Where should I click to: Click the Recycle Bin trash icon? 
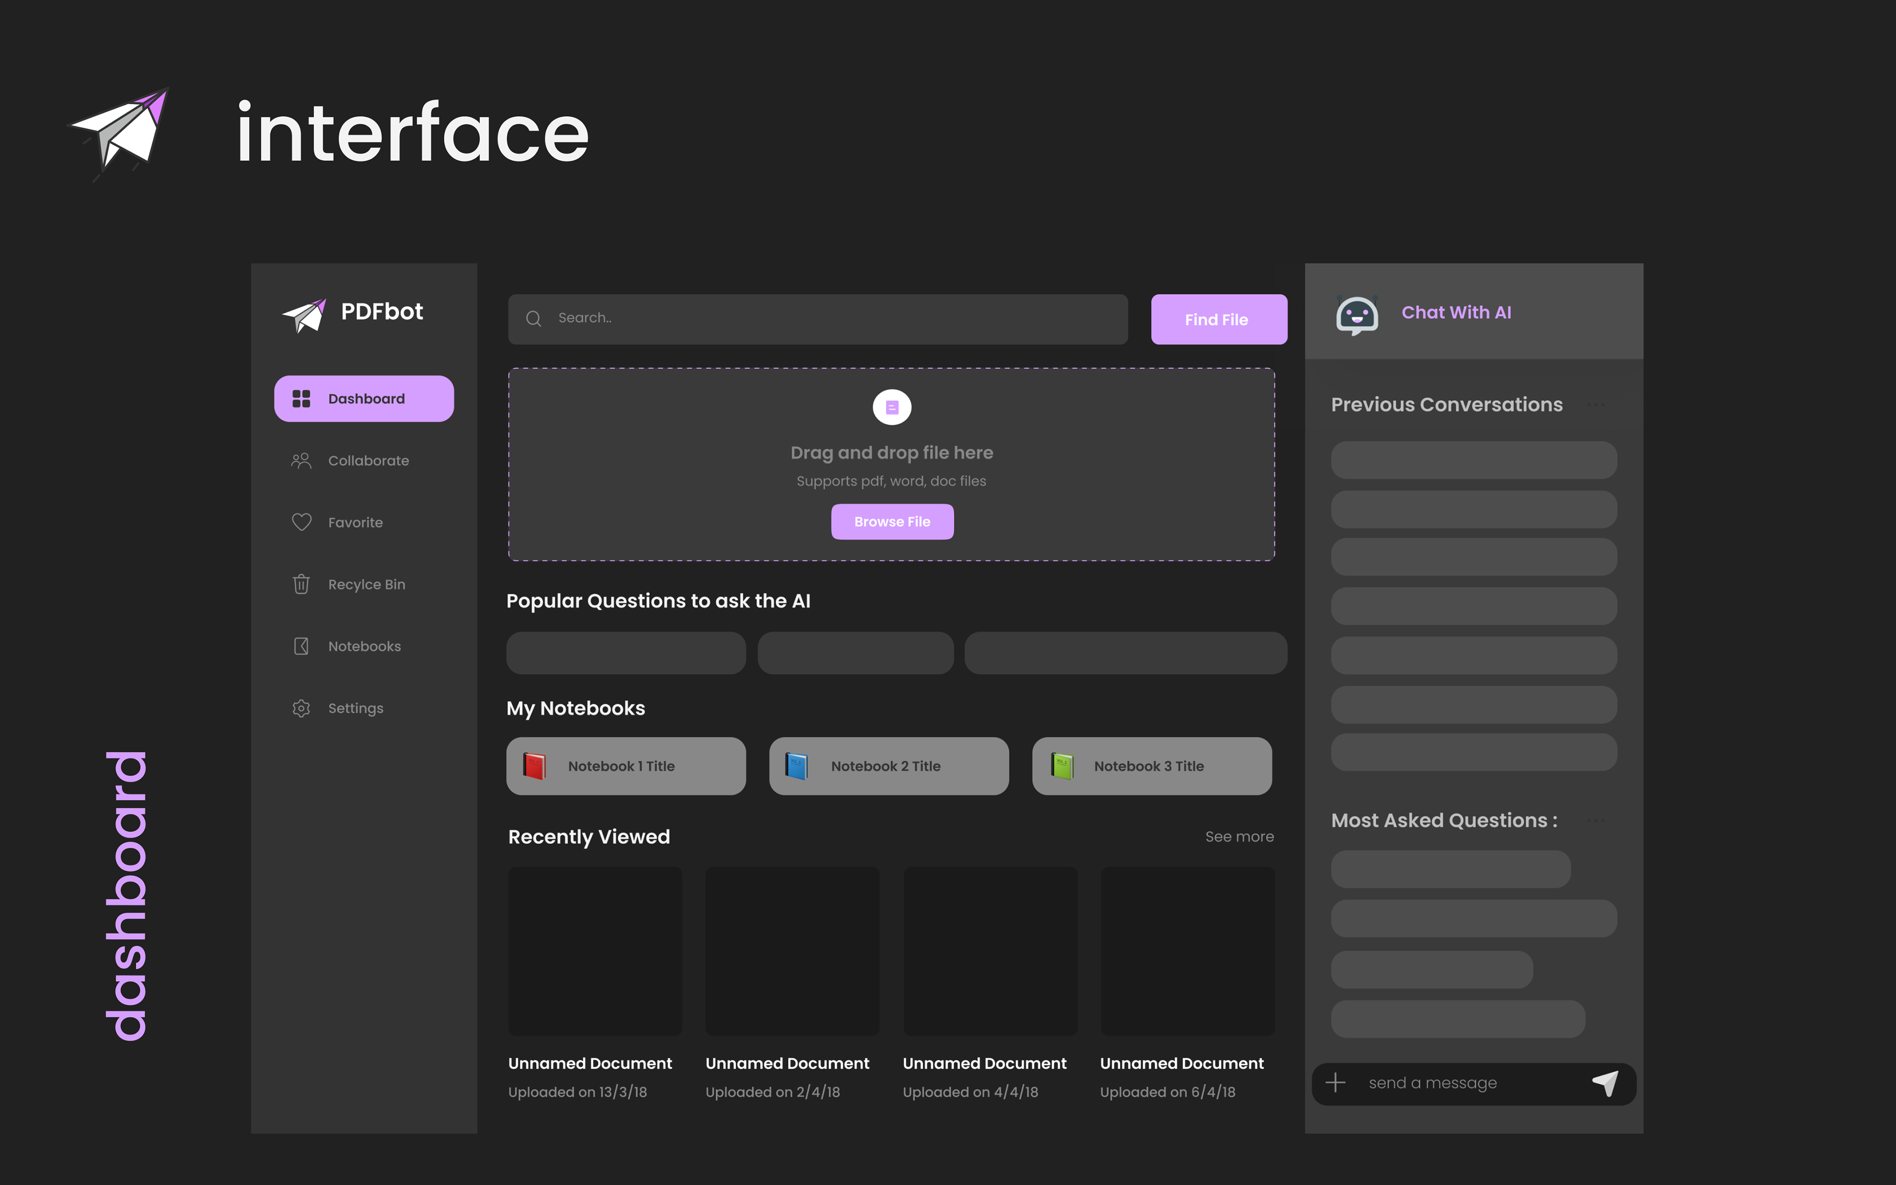[301, 584]
